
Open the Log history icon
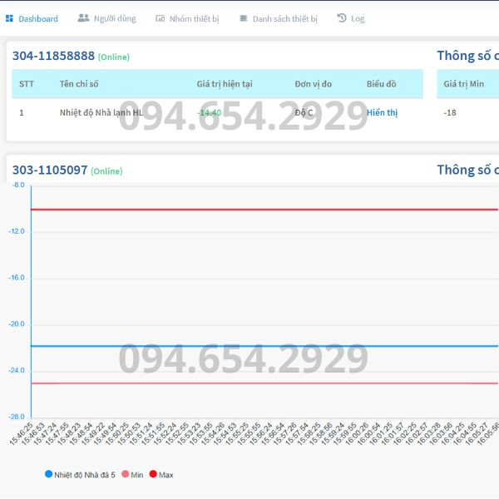pyautogui.click(x=342, y=18)
